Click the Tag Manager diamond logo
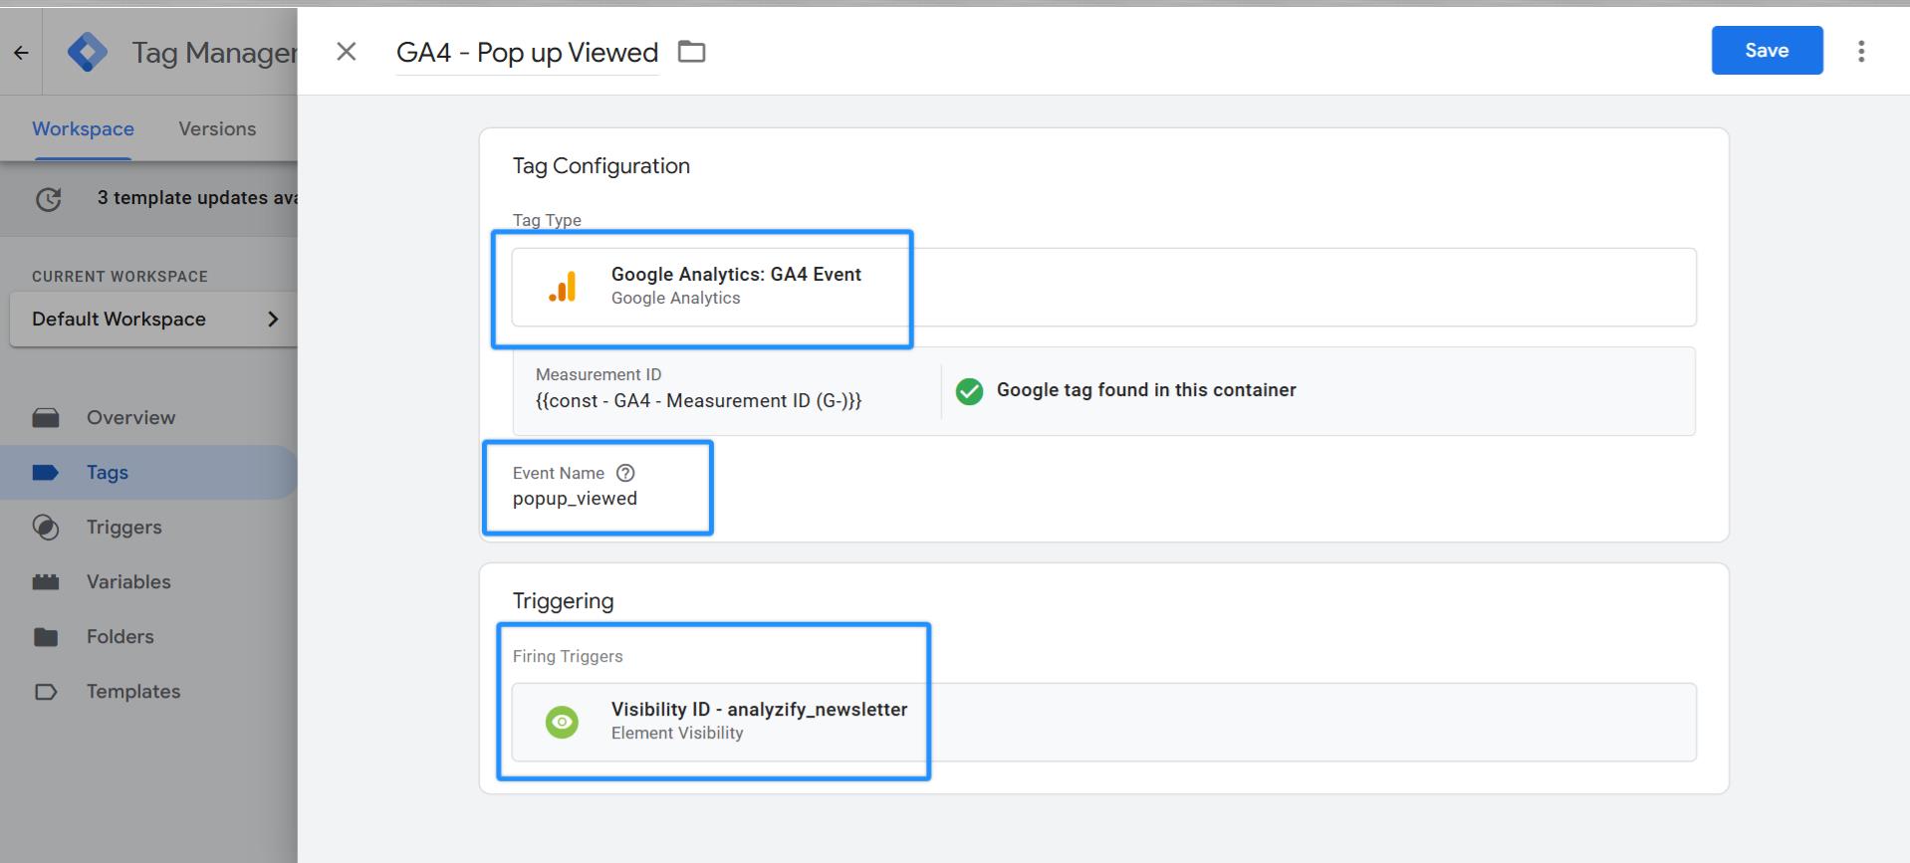 [x=88, y=52]
